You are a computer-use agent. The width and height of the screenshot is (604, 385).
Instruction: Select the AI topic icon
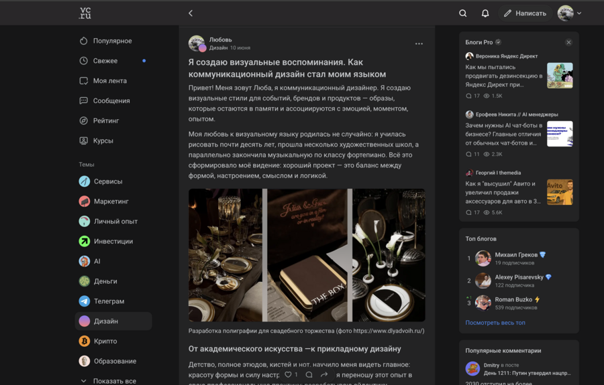(x=85, y=261)
